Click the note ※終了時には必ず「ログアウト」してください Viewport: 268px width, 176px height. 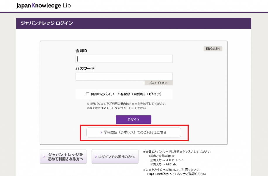pyautogui.click(x=116, y=108)
